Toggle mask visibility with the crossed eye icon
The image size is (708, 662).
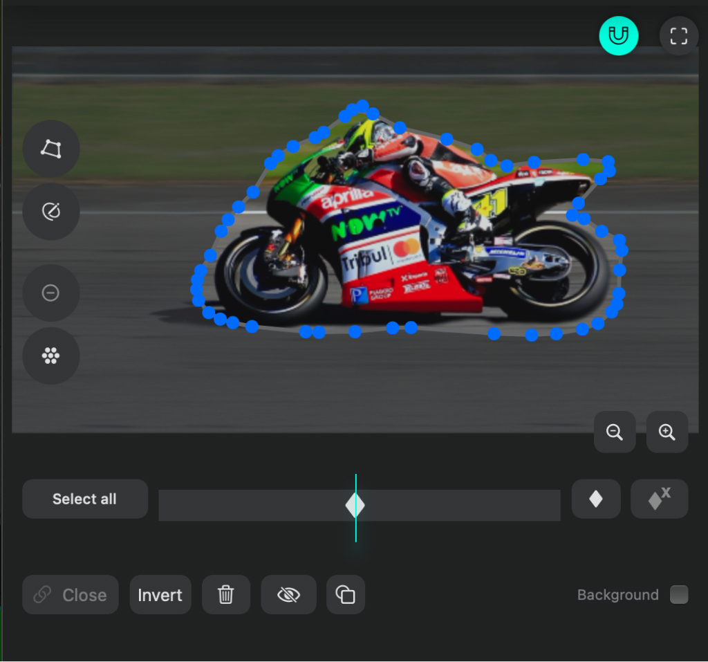point(288,595)
